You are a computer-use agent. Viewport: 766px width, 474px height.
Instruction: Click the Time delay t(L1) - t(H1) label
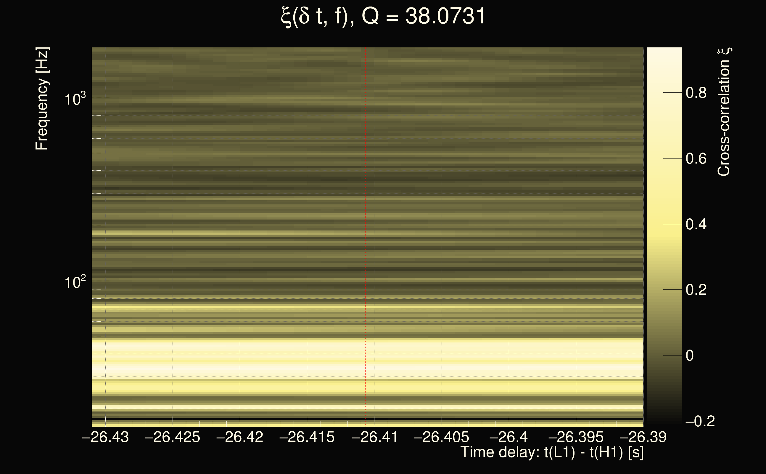click(x=552, y=452)
